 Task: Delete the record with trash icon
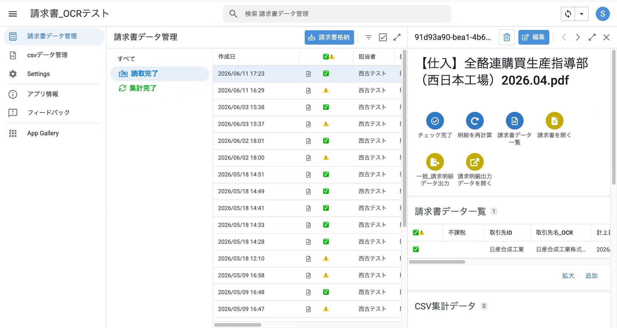tap(507, 37)
